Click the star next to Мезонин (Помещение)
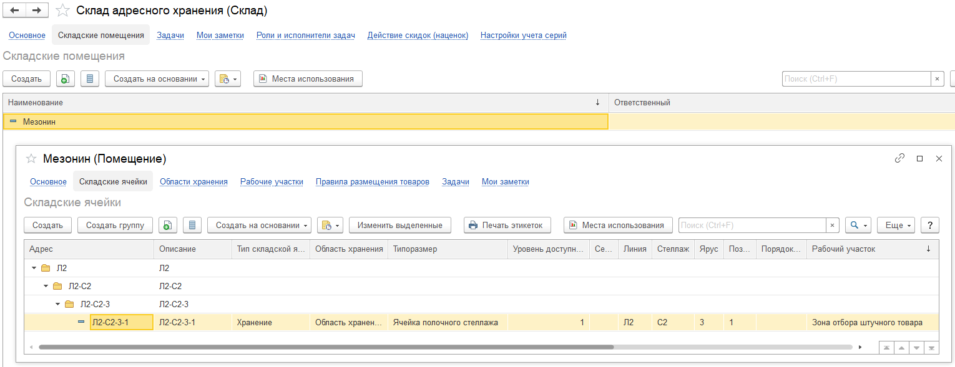The image size is (955, 367). [31, 159]
